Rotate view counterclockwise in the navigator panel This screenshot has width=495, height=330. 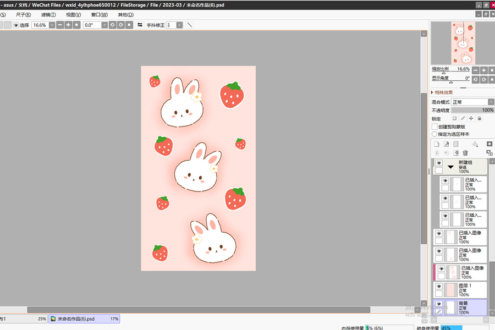(476, 80)
